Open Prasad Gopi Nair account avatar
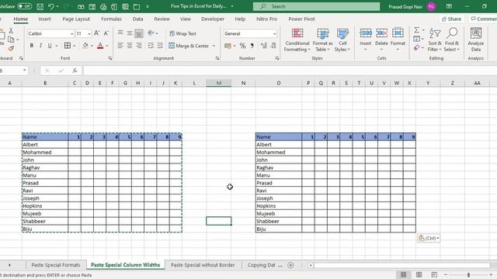 coord(431,6)
